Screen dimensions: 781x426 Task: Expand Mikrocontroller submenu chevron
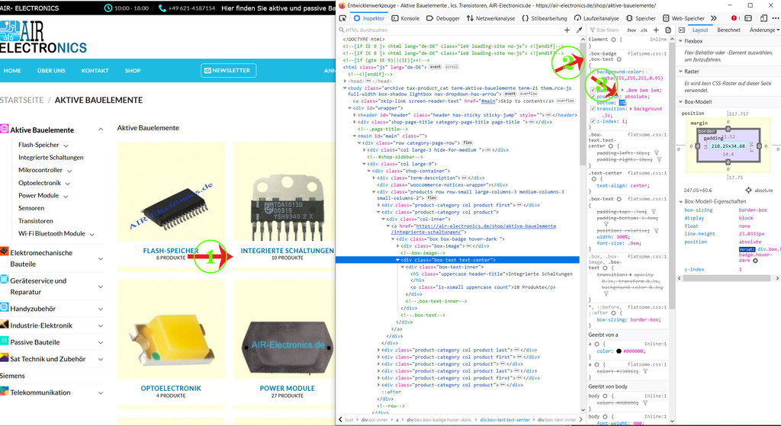[x=69, y=171]
